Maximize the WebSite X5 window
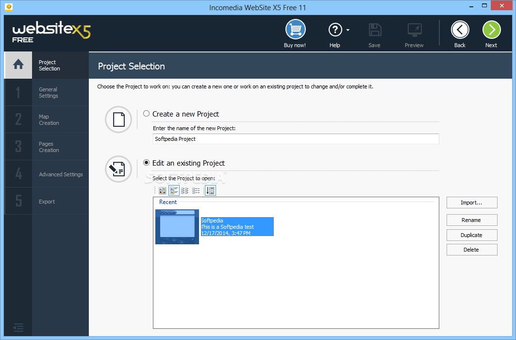516x340 pixels. coord(484,6)
